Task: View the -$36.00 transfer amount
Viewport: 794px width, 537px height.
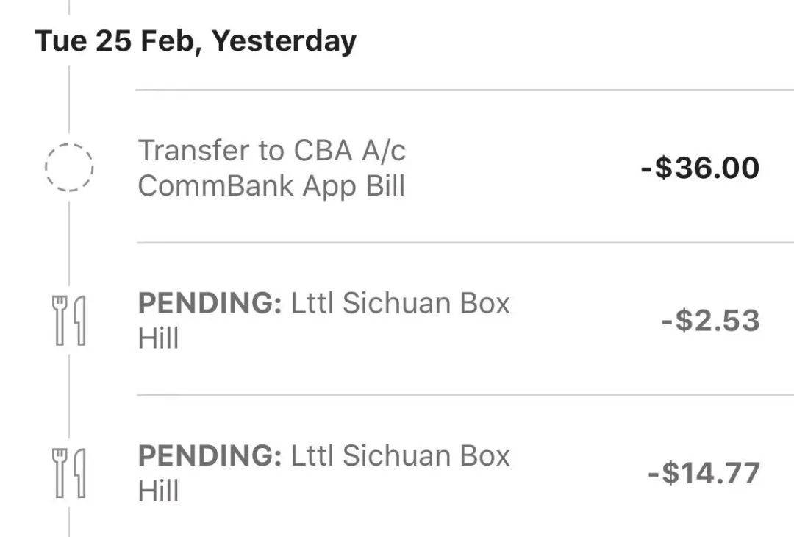Action: click(701, 168)
